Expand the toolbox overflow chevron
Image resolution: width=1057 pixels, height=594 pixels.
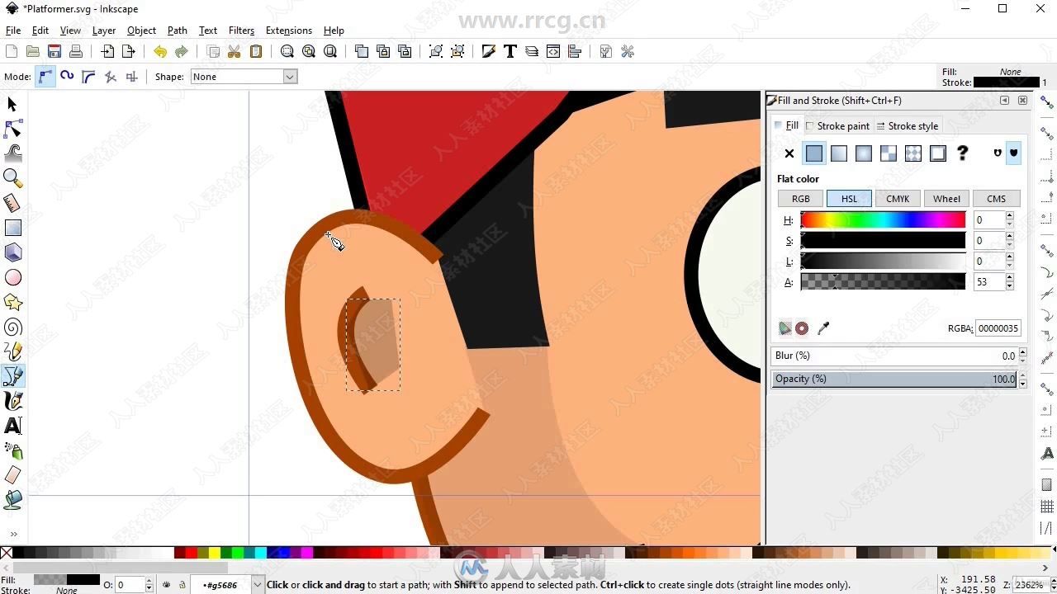12,534
